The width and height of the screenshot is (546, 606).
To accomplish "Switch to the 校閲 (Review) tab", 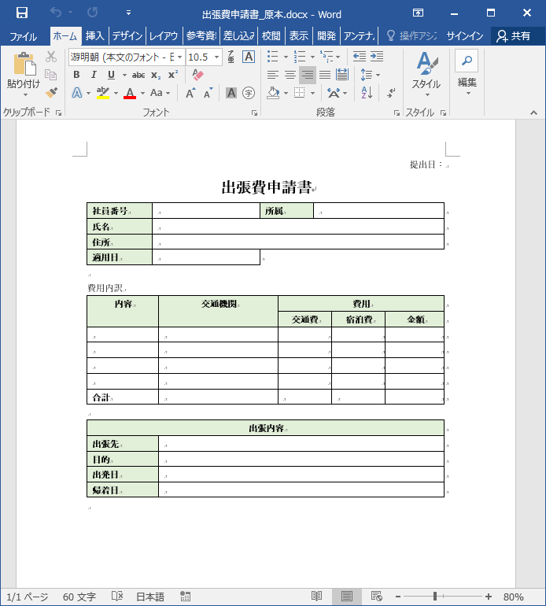I will pyautogui.click(x=271, y=36).
